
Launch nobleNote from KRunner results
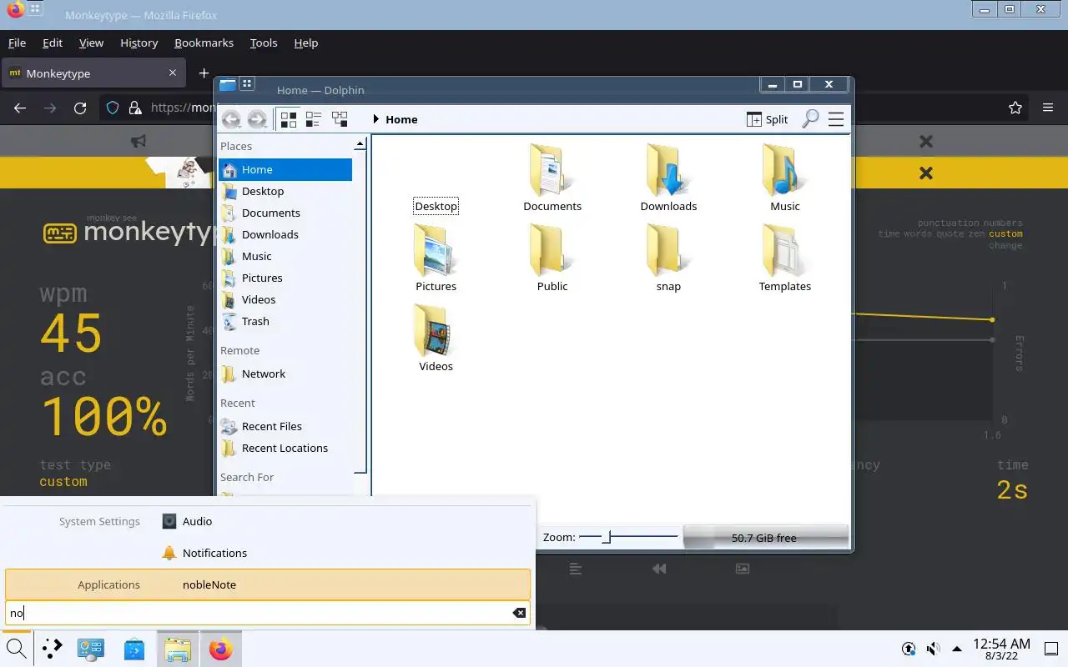point(268,584)
